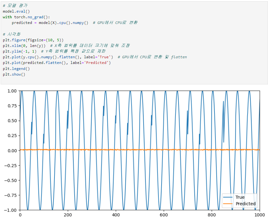Click the 'with torch.no_grad():' line
This screenshot has width=268, height=222.
tap(26, 17)
